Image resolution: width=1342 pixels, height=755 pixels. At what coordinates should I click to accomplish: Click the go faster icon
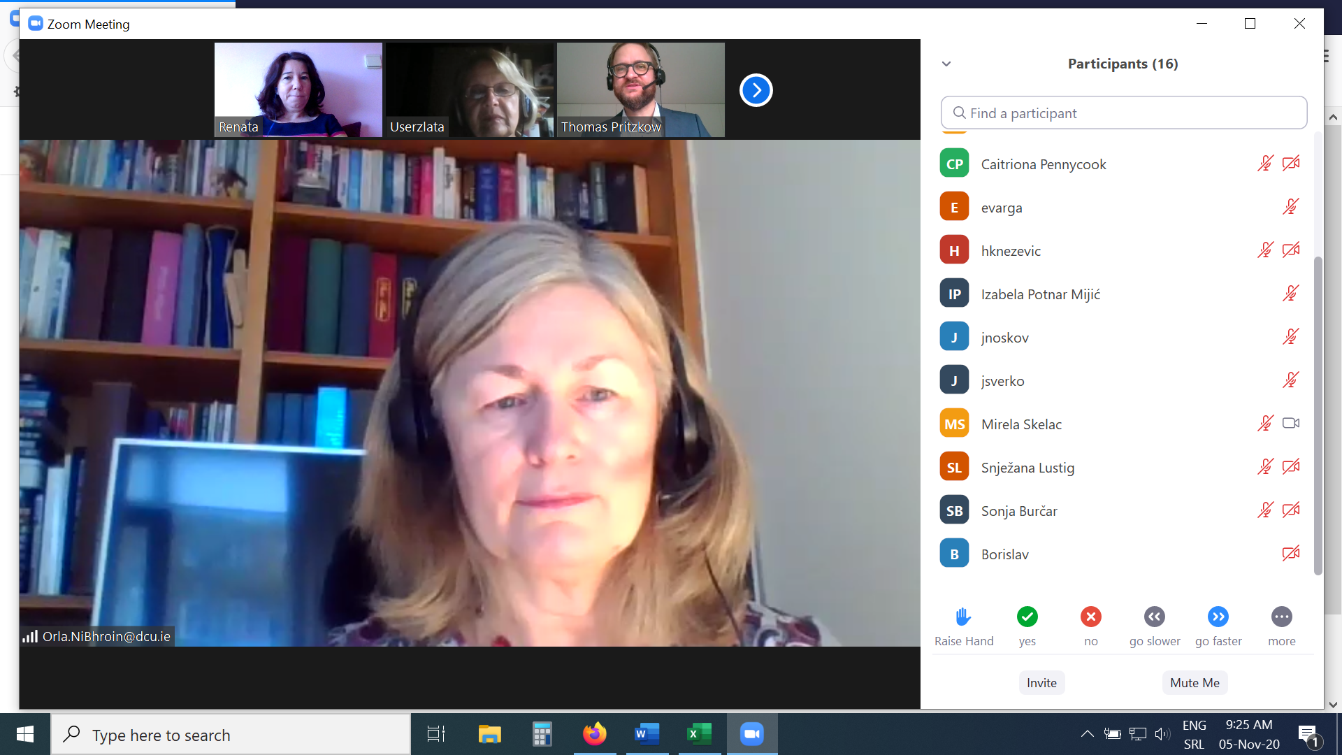pyautogui.click(x=1218, y=617)
